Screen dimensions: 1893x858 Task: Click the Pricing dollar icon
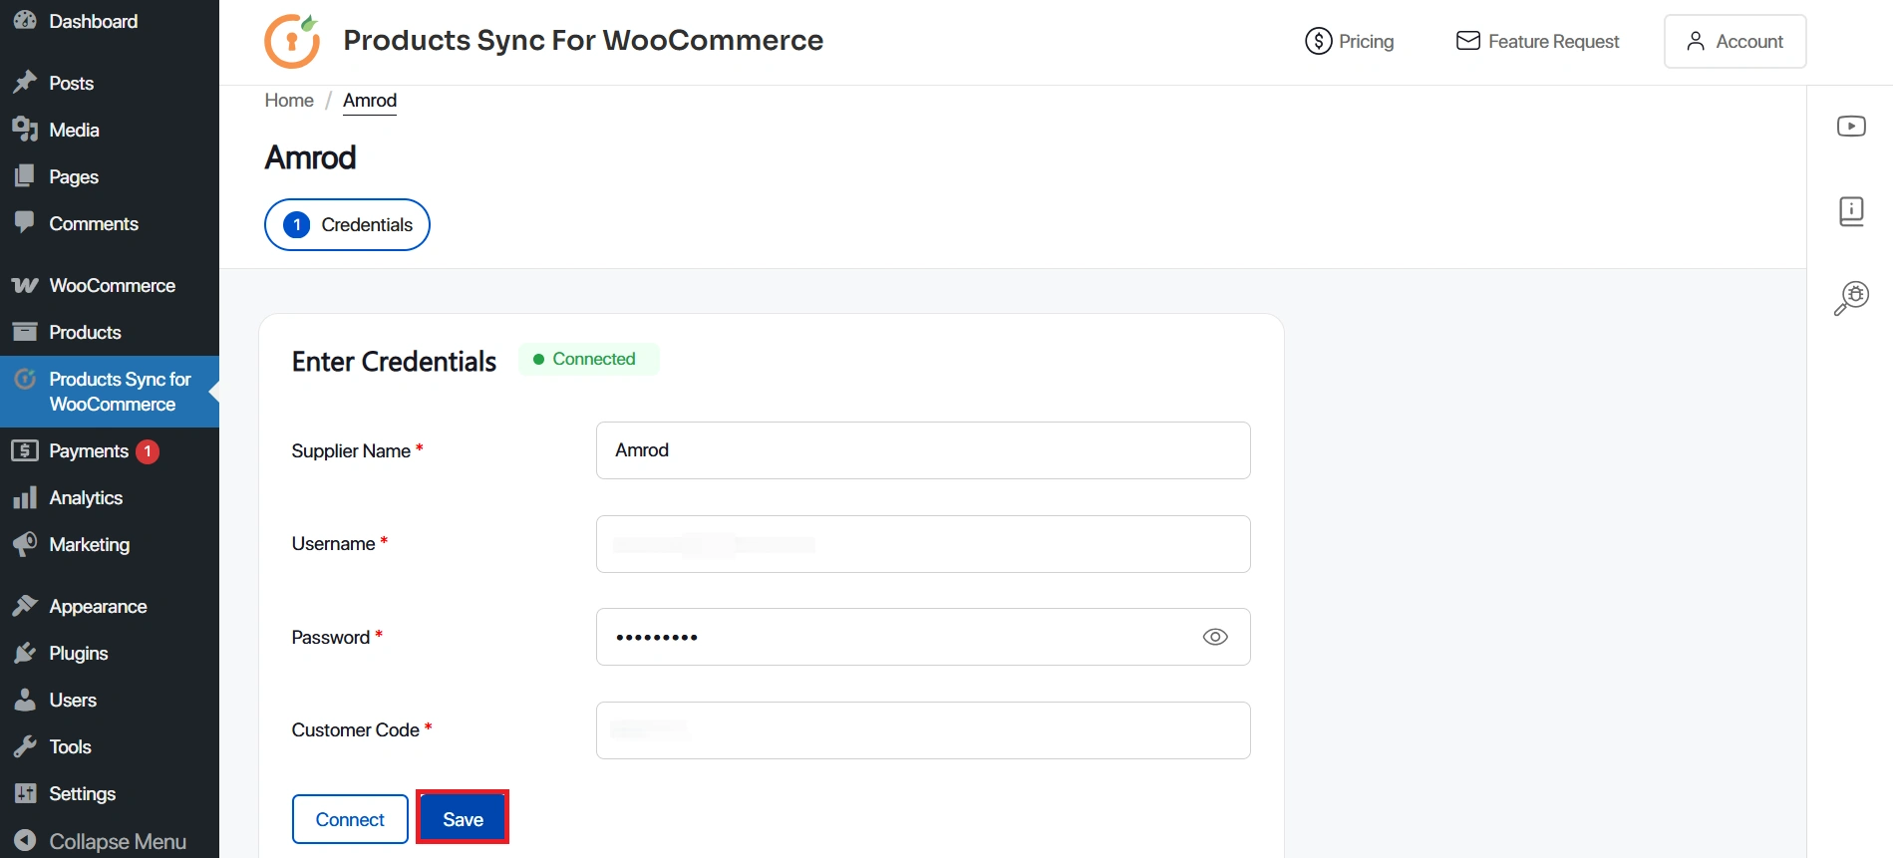tap(1318, 41)
